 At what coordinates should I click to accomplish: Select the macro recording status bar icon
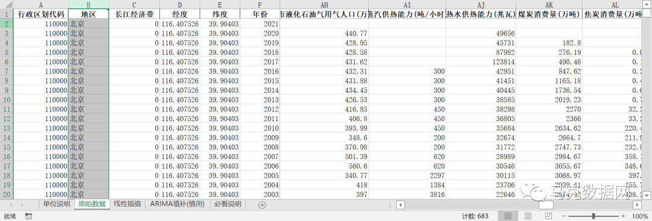(29, 216)
